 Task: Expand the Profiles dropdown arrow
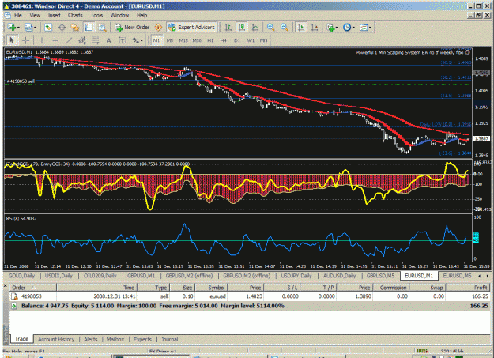(x=35, y=28)
